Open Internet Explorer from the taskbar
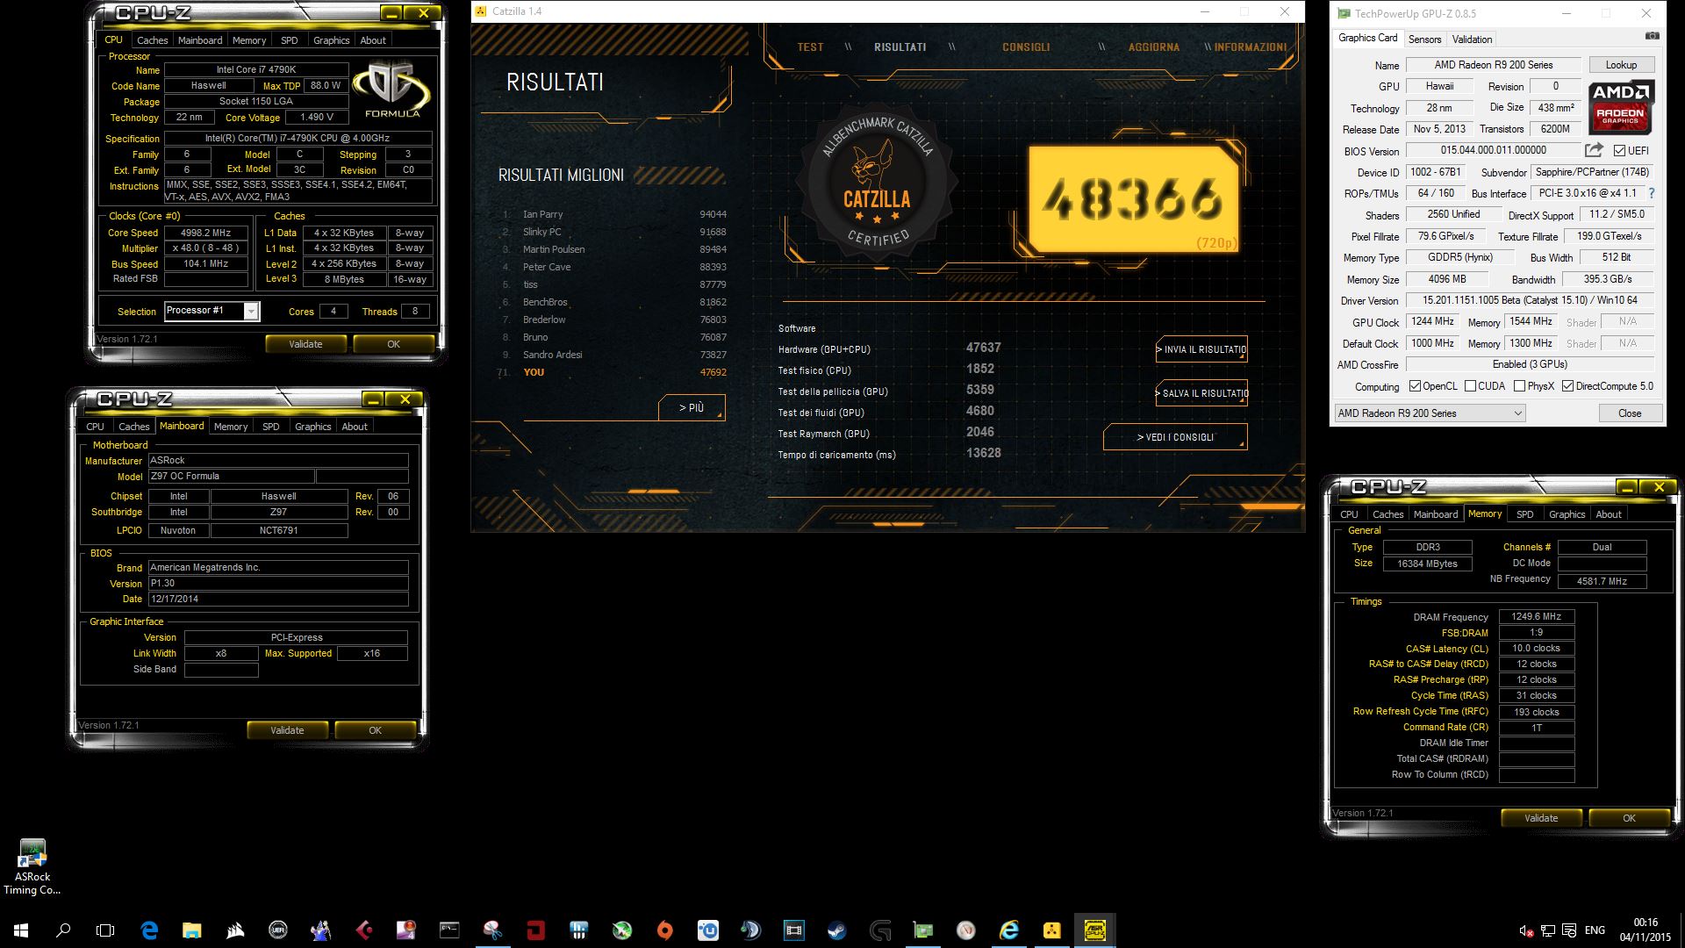 1009,930
